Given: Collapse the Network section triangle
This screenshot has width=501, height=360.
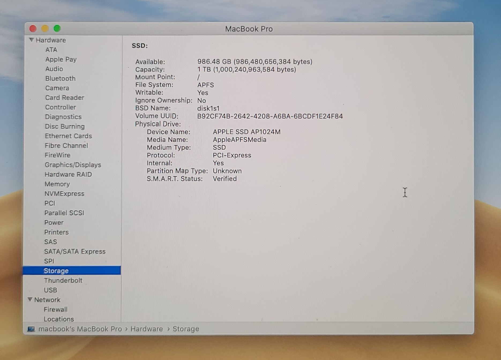Looking at the screenshot, I should (30, 299).
